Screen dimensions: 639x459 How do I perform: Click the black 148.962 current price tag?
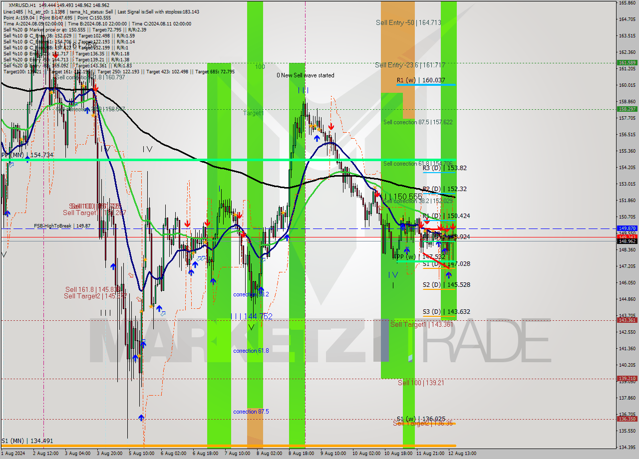pyautogui.click(x=627, y=241)
